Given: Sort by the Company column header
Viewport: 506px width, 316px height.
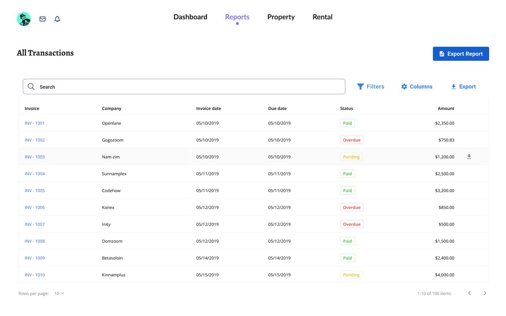Looking at the screenshot, I should pyautogui.click(x=112, y=108).
